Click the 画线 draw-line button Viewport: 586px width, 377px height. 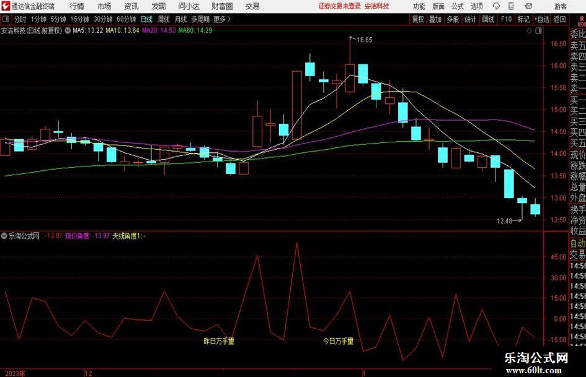[488, 19]
